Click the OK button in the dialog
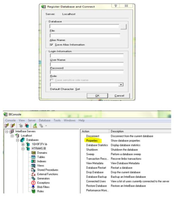This screenshot has height=197, width=174. click(x=97, y=95)
